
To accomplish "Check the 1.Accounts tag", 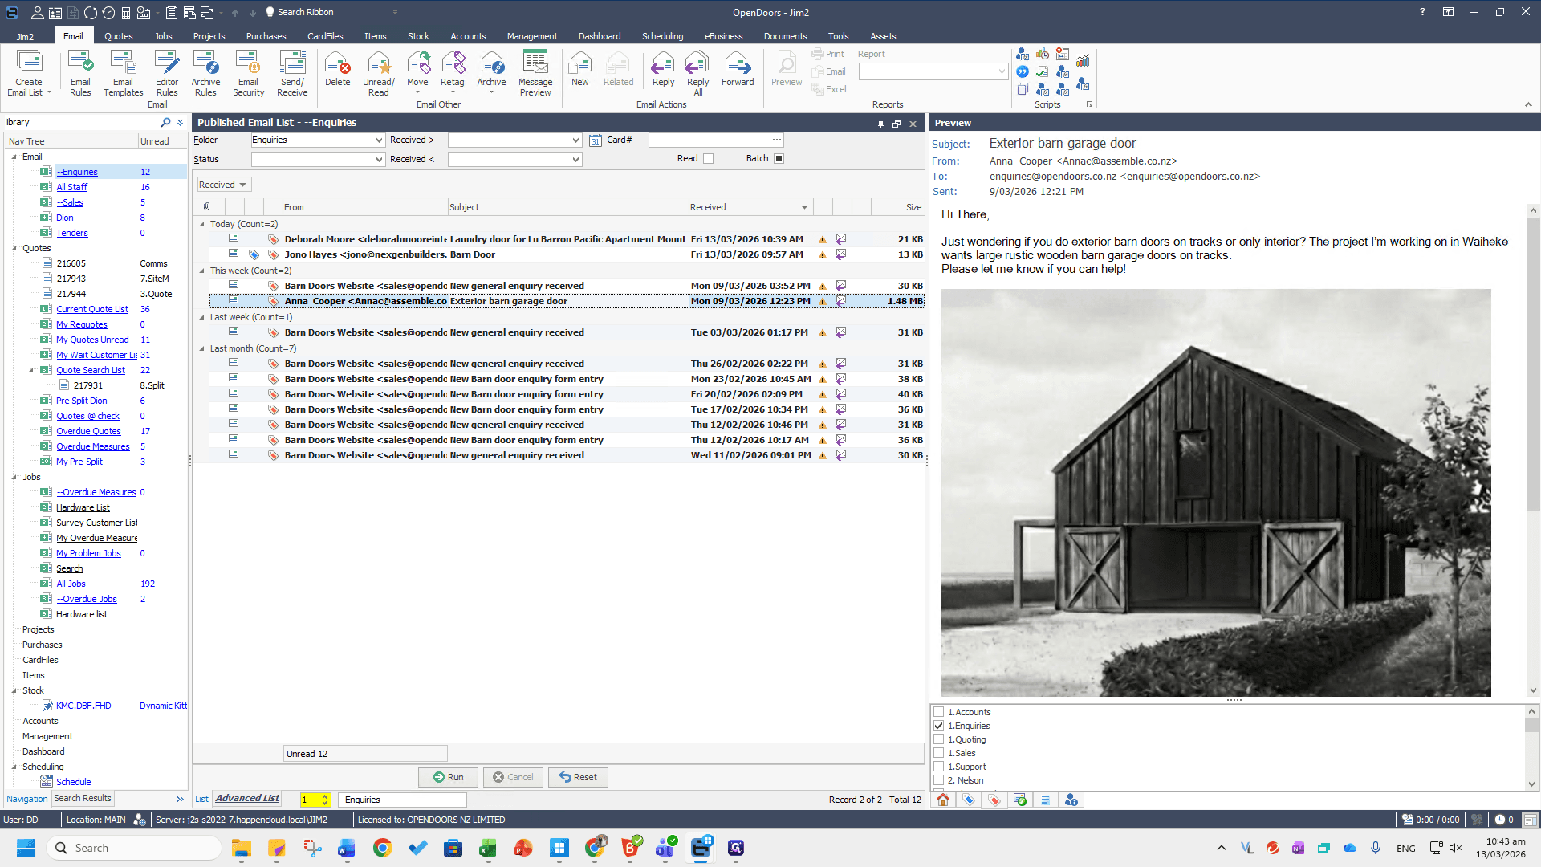I will tap(938, 712).
